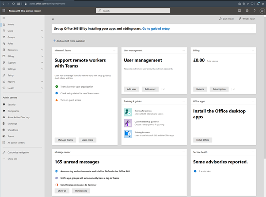
Task: Click the Azure Active Directory icon
Action: click(4, 117)
